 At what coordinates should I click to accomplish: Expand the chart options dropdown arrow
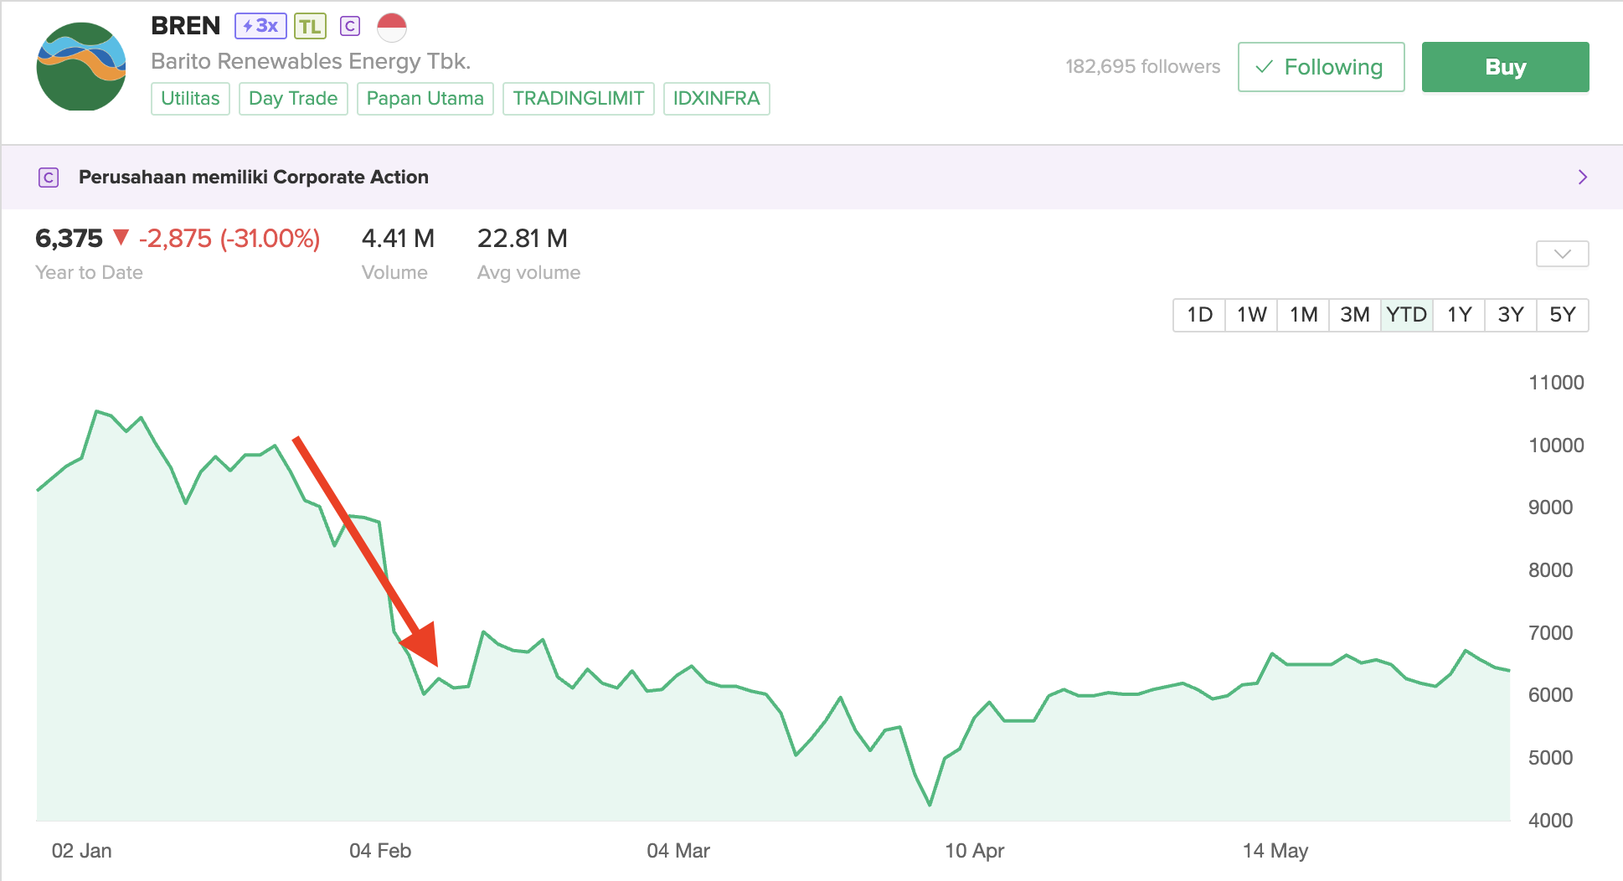pyautogui.click(x=1562, y=254)
